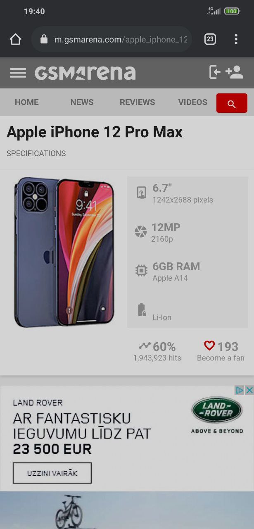Viewport: 254px width, 529px height.
Task: Switch to the NEWS tab
Action: tap(82, 102)
